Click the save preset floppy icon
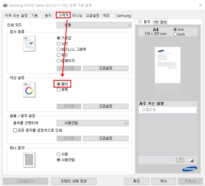This screenshot has width=205, height=186. pyautogui.click(x=180, y=160)
